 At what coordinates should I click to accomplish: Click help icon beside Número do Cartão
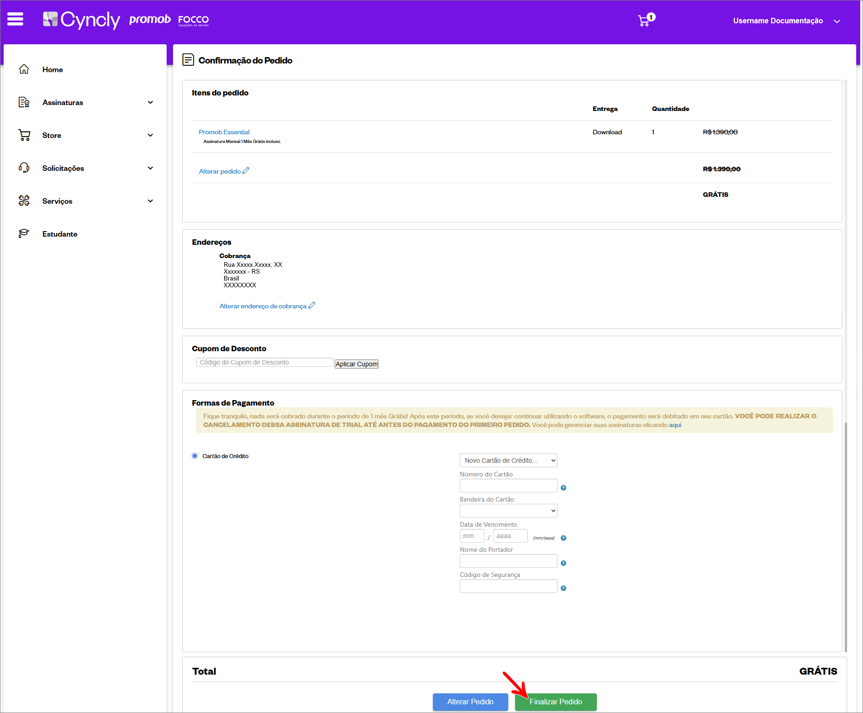pos(563,488)
